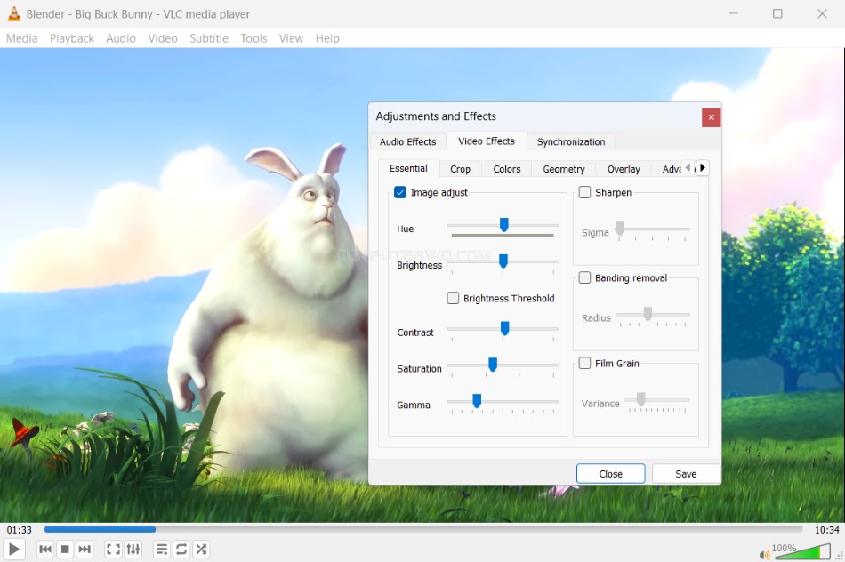This screenshot has height=562, width=845.
Task: Open the partially hidden Advanced sub-tab
Action: 667,169
